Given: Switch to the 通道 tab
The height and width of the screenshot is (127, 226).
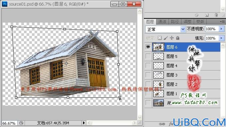Looking at the screenshot, I should (x=162, y=22).
